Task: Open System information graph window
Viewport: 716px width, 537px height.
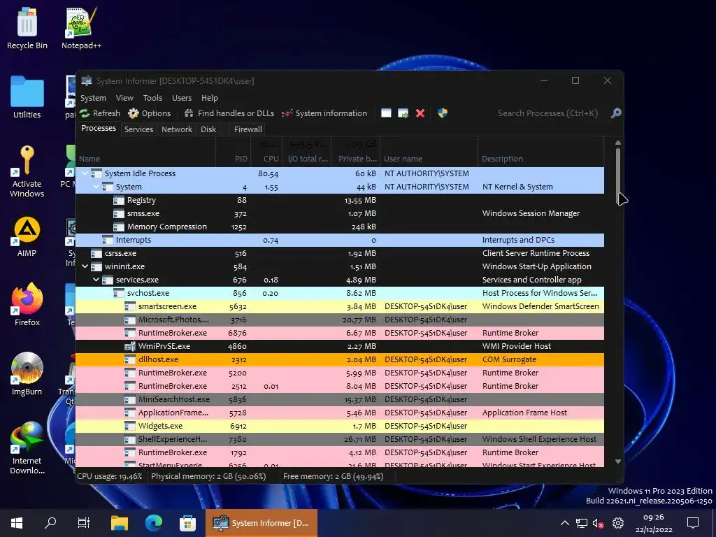Action: tap(324, 113)
